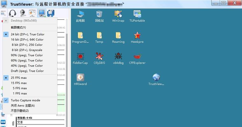Launch Hookpro red star icon
Viewport: 242px width, 127px height.
click(x=137, y=37)
